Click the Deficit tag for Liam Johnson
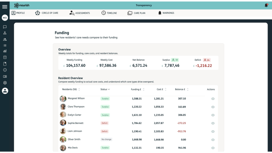The width and height of the screenshot is (272, 153). point(105,131)
